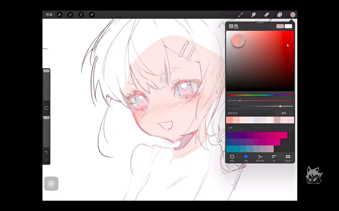
Task: Click the rainbow hue slider
Action: point(260,95)
